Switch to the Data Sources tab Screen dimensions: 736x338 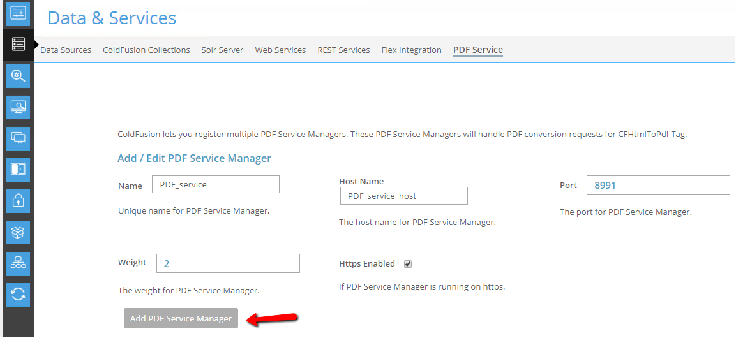66,50
